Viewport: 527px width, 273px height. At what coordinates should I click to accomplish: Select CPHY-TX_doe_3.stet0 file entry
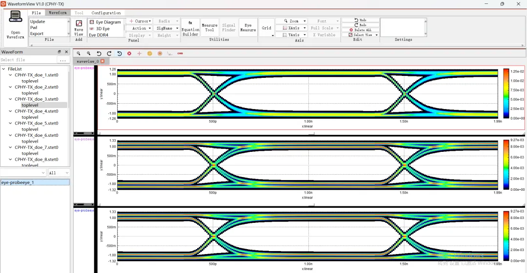pos(36,99)
